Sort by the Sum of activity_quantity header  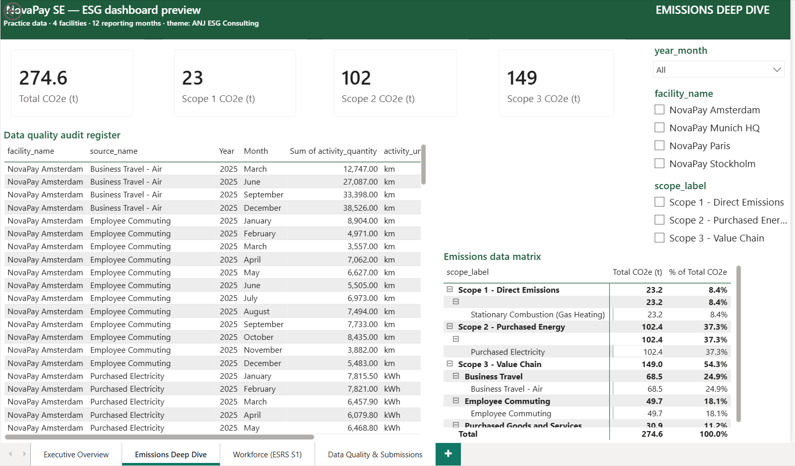pyautogui.click(x=333, y=151)
